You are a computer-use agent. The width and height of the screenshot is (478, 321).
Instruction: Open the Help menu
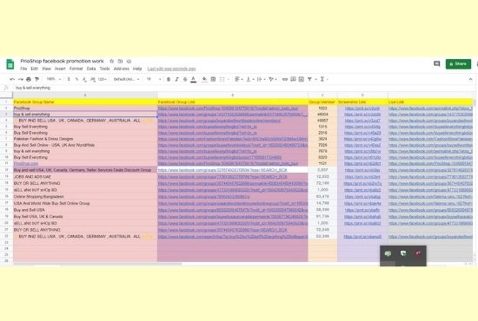click(137, 69)
